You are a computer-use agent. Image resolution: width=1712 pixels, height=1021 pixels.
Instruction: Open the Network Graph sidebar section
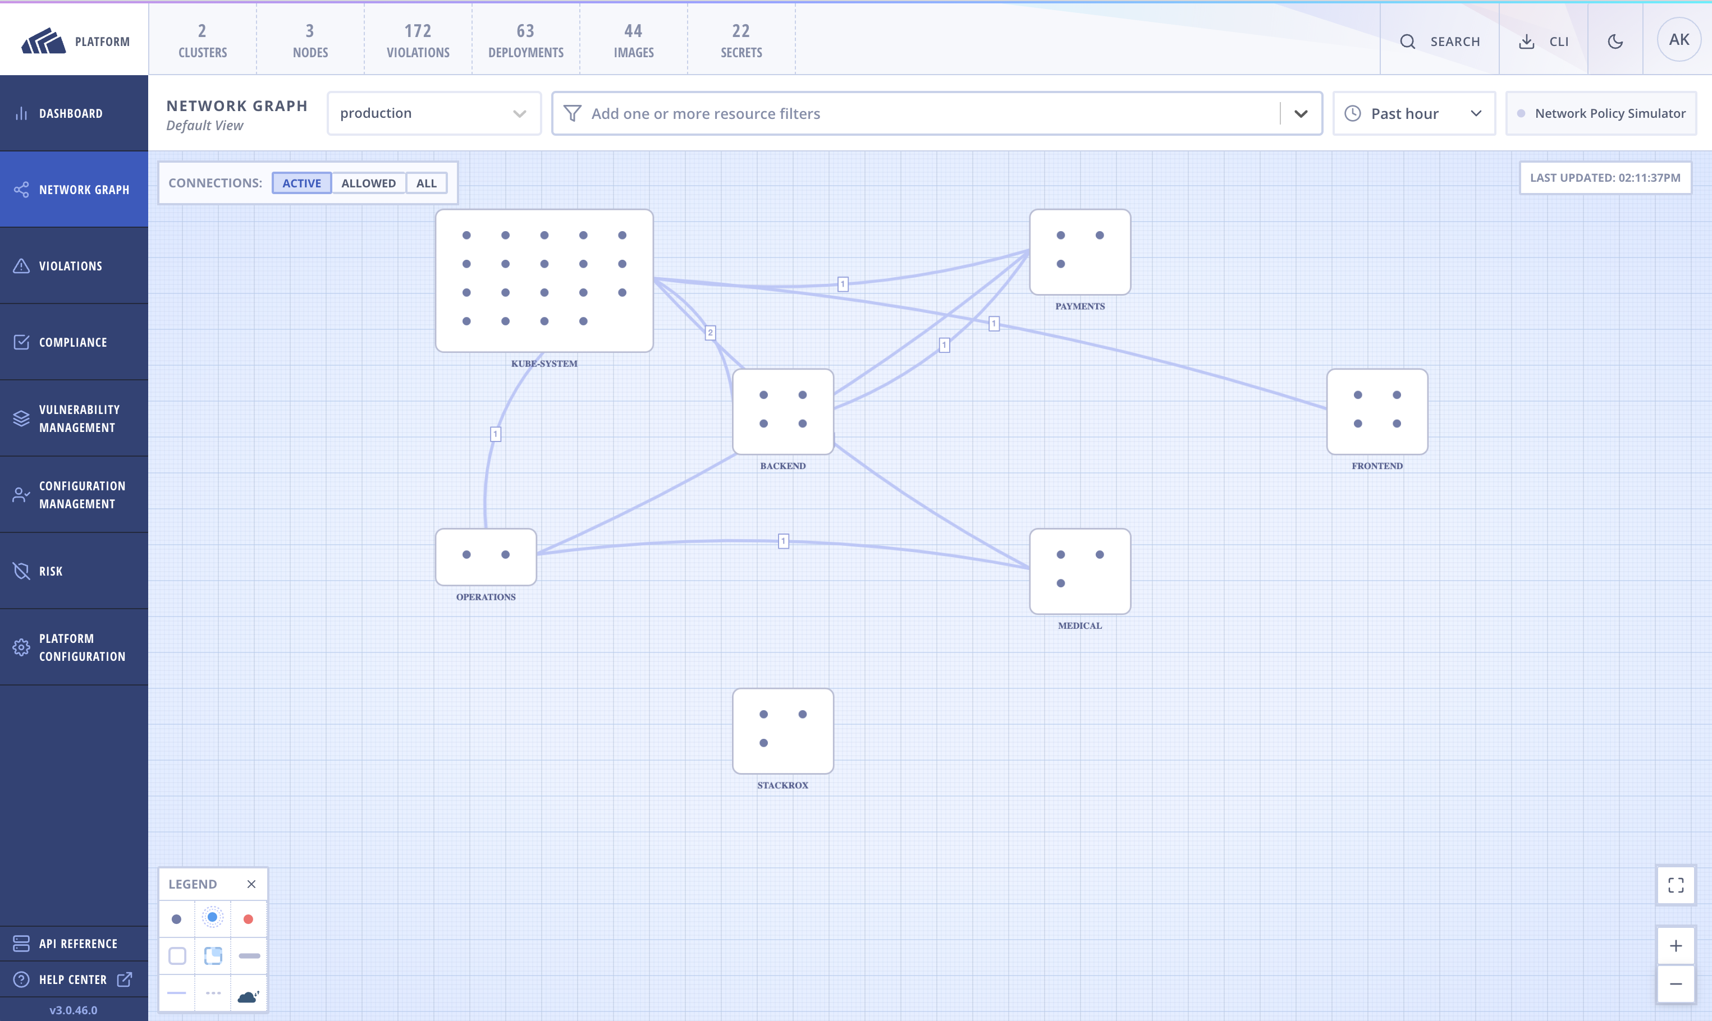click(74, 189)
